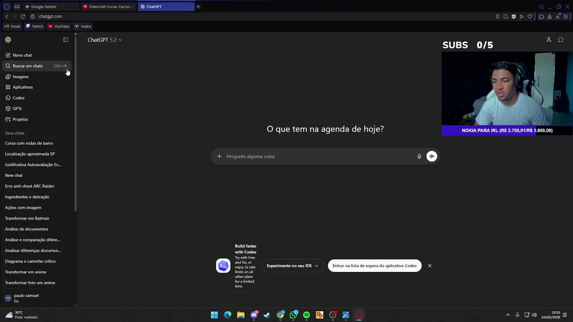This screenshot has height=322, width=573.
Task: Open chat Análise de documentos
Action: coord(37,229)
